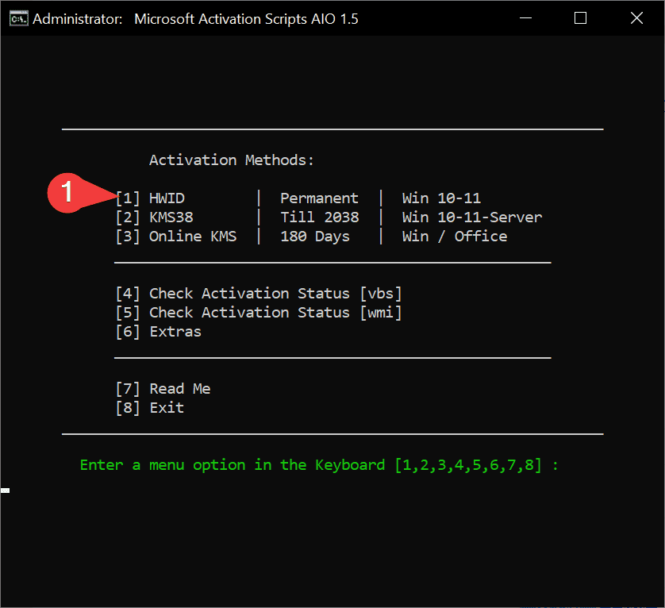Screen dimensions: 665x608
Task: Click the blinking text cursor at the prompt
Action: point(6,491)
